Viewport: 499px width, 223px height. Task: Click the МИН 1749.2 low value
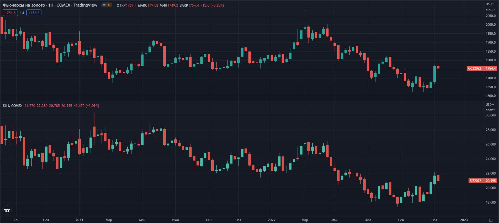pyautogui.click(x=169, y=5)
